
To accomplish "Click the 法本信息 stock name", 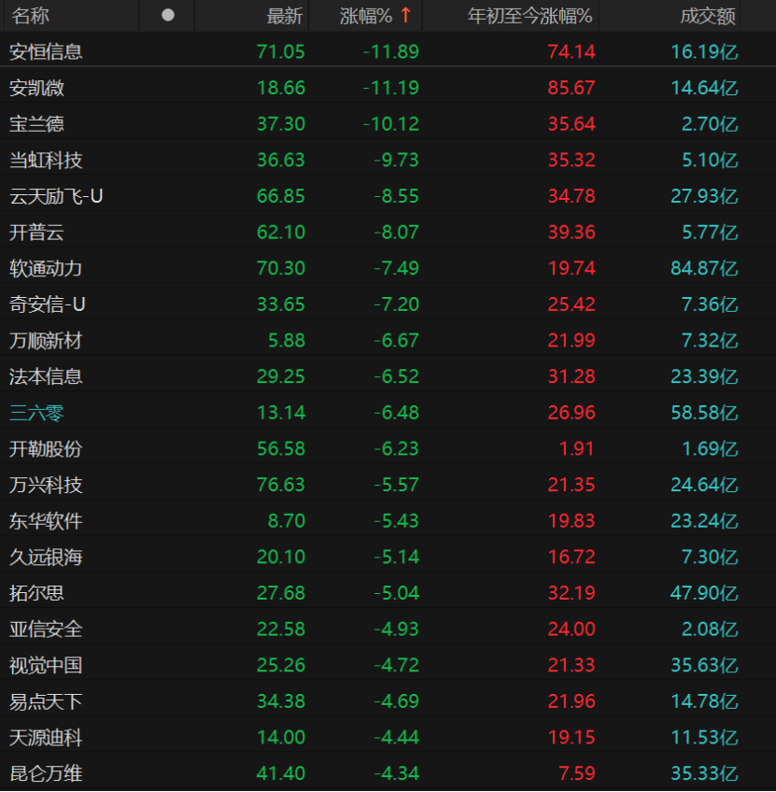I will tap(46, 376).
